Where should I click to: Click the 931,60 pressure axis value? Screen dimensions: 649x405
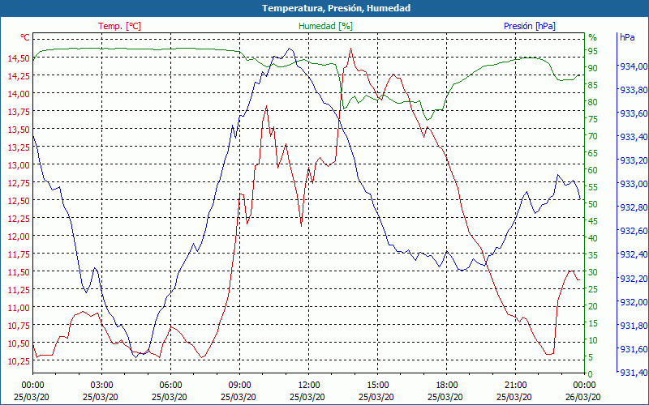634,349
